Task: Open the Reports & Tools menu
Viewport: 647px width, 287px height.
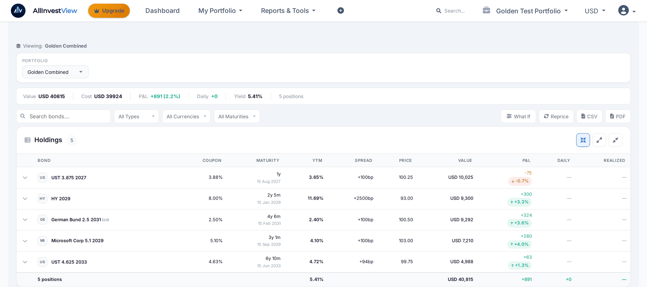Action: (288, 10)
